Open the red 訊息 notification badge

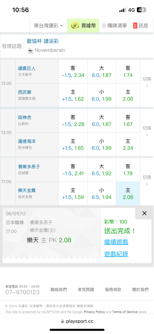point(135,26)
